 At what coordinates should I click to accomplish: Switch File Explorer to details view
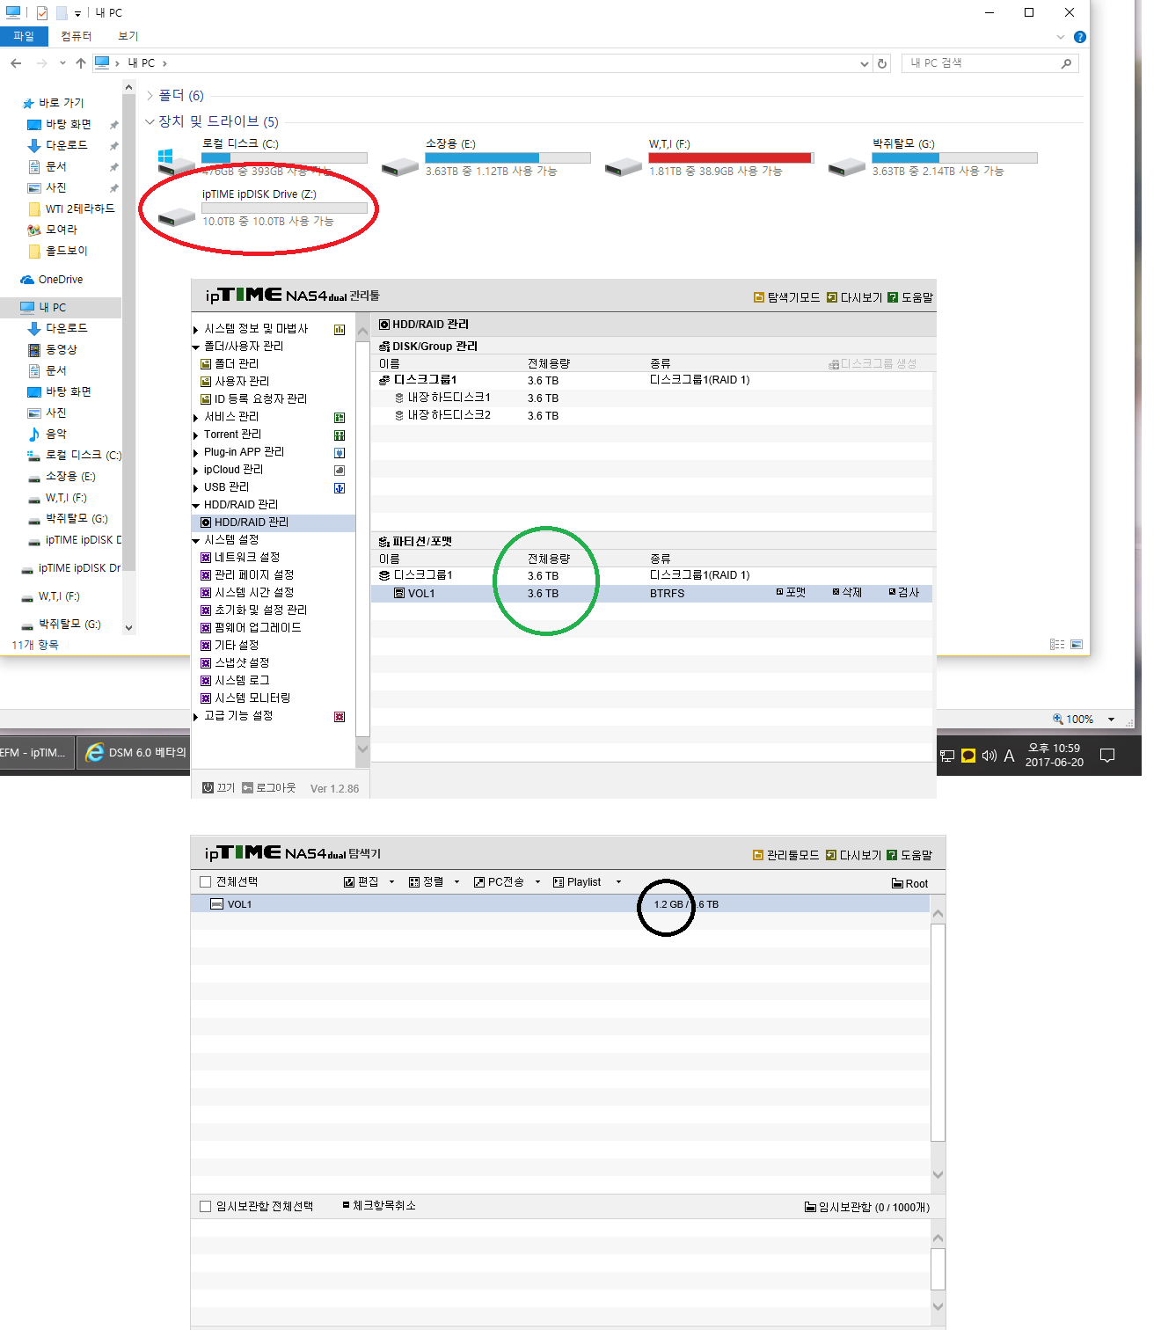tap(1057, 645)
